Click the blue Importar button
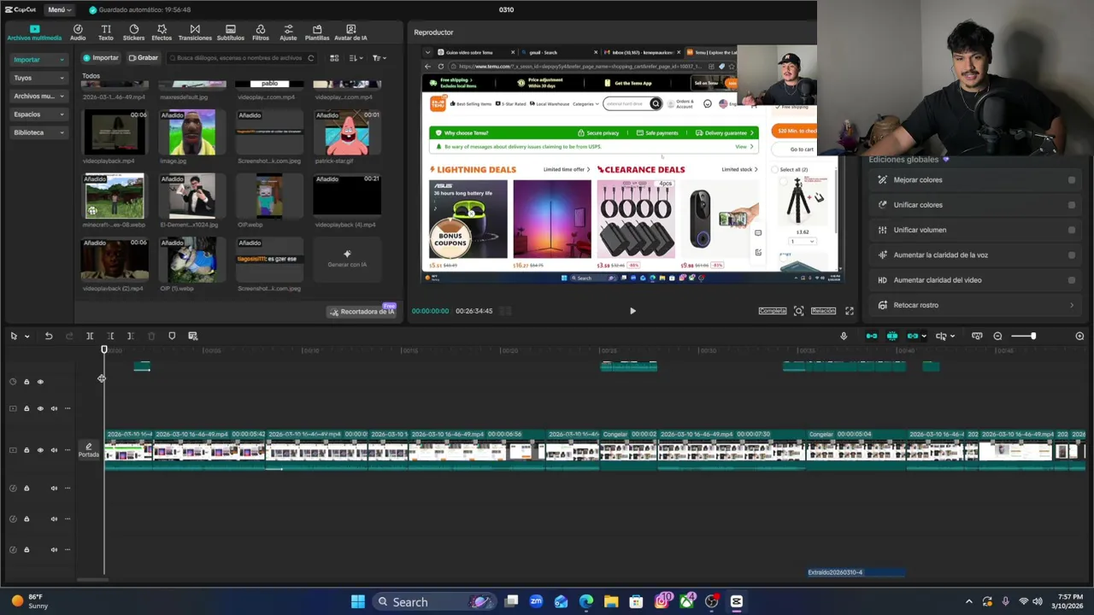 tap(101, 58)
